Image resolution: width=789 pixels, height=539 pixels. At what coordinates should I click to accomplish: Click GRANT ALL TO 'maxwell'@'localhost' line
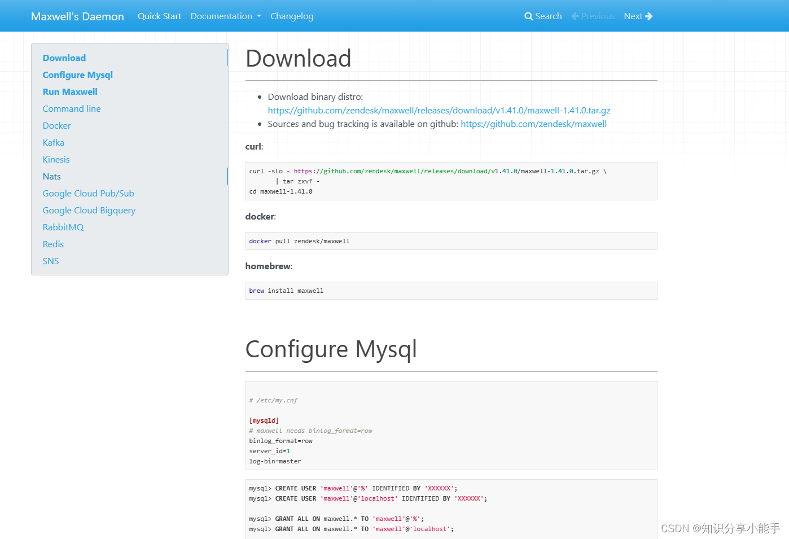point(351,529)
